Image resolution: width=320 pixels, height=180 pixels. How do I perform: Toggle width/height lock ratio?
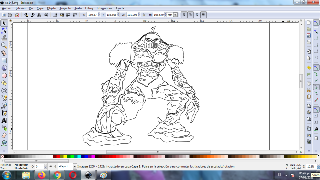click(x=144, y=15)
